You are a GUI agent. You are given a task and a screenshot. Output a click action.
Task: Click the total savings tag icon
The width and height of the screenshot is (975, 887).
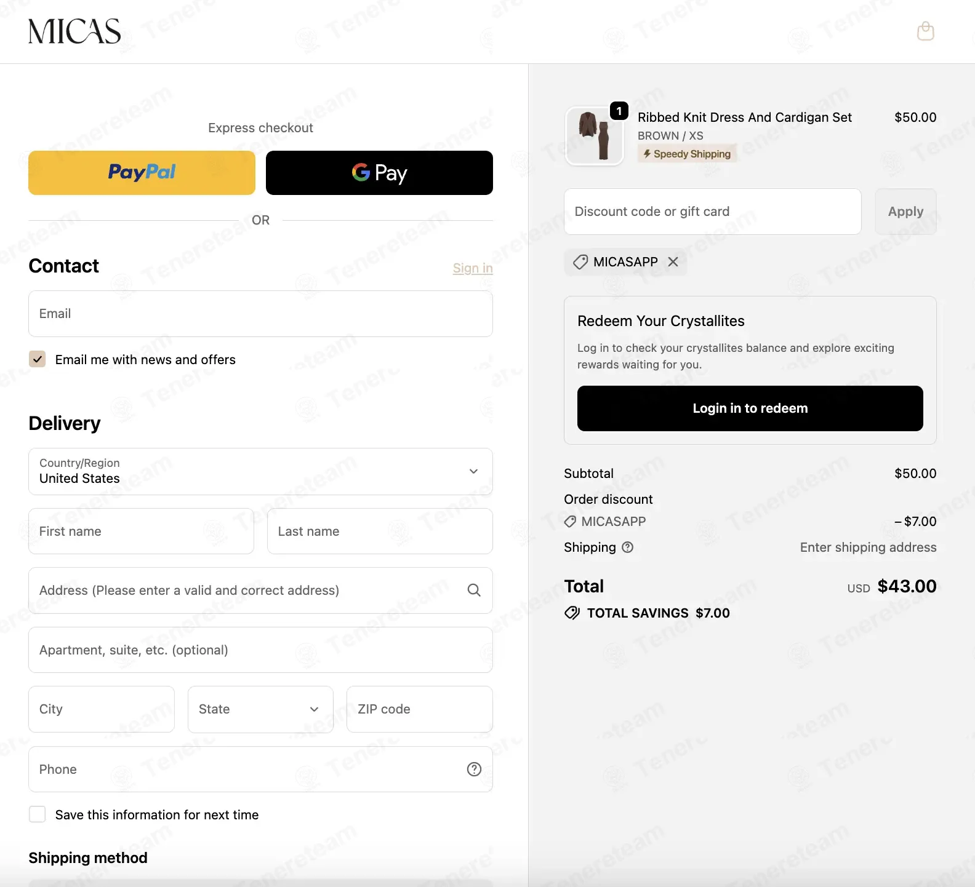(x=572, y=613)
